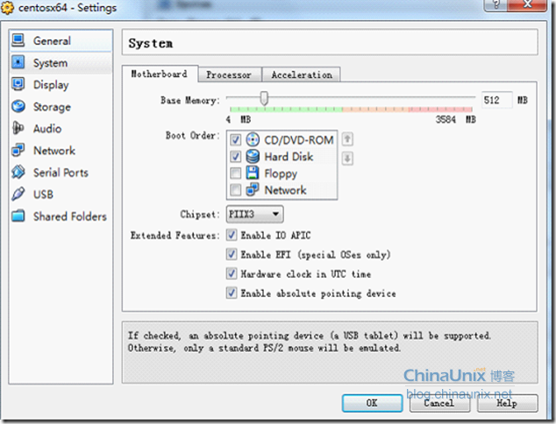Click the System page heading
Screen dimensions: 556x424
click(151, 43)
